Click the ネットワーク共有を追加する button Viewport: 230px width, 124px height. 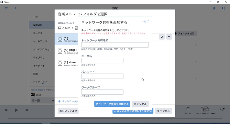point(112,104)
